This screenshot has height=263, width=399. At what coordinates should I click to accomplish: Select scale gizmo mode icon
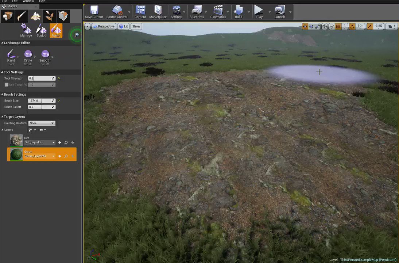tap(318, 26)
